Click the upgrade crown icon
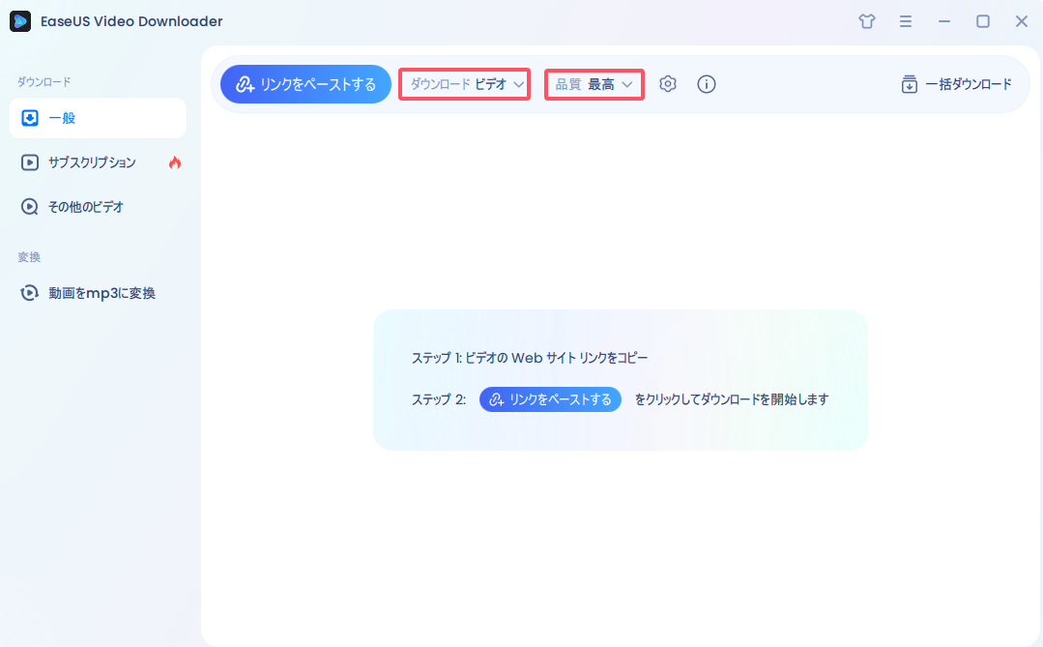Image resolution: width=1043 pixels, height=647 pixels. click(x=866, y=20)
